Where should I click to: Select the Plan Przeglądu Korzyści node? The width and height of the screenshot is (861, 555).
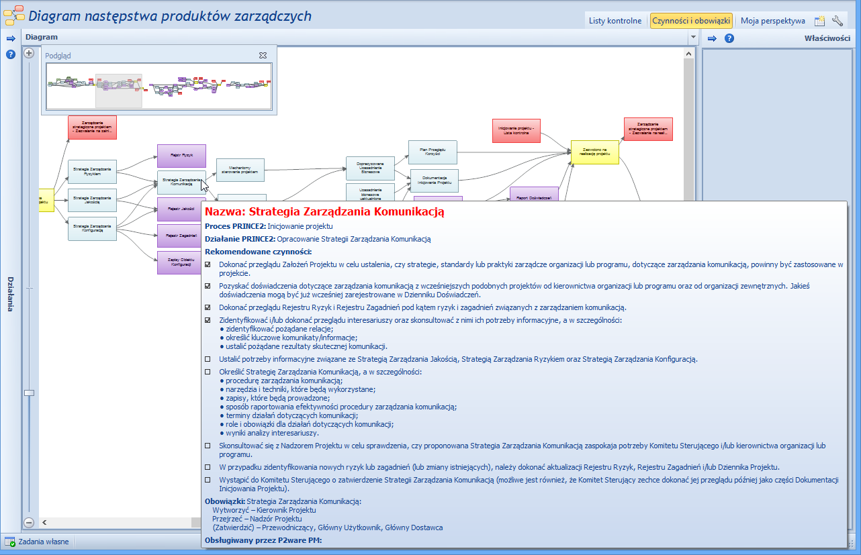tap(433, 152)
